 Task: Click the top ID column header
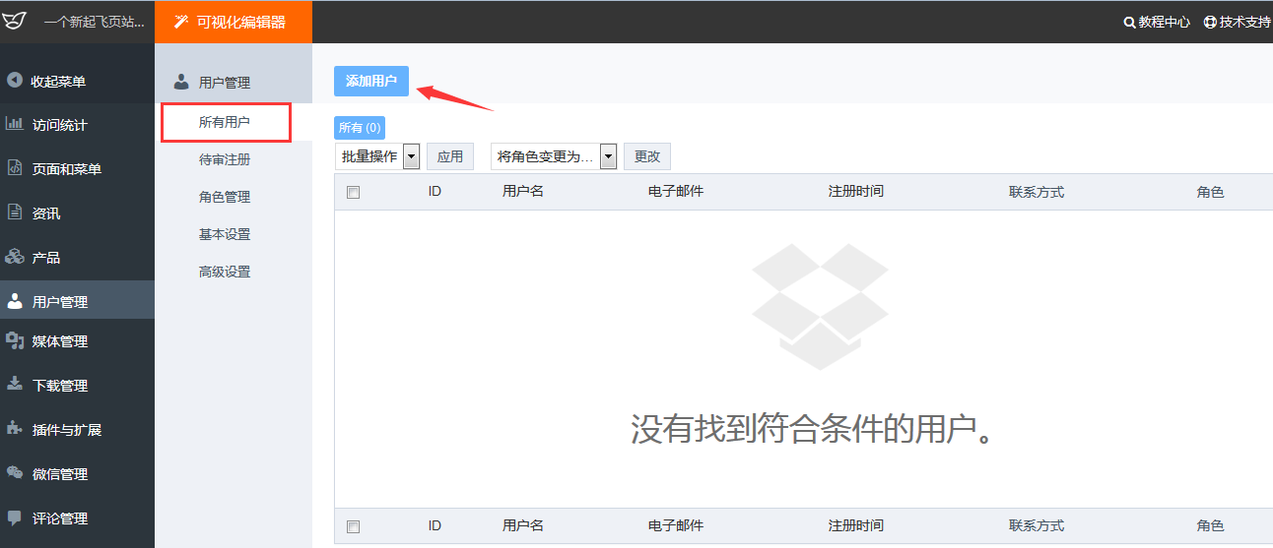coord(435,191)
